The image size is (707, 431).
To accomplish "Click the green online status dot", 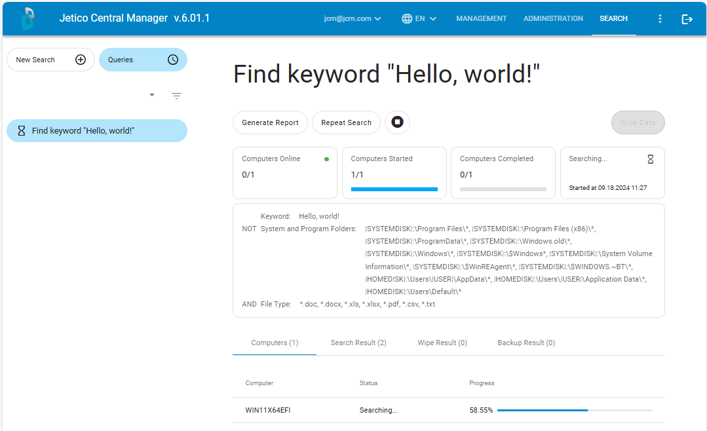I will coord(326,159).
